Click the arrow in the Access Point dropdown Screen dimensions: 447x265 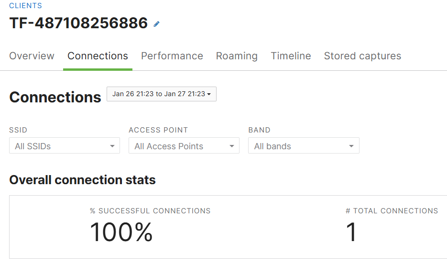click(232, 146)
